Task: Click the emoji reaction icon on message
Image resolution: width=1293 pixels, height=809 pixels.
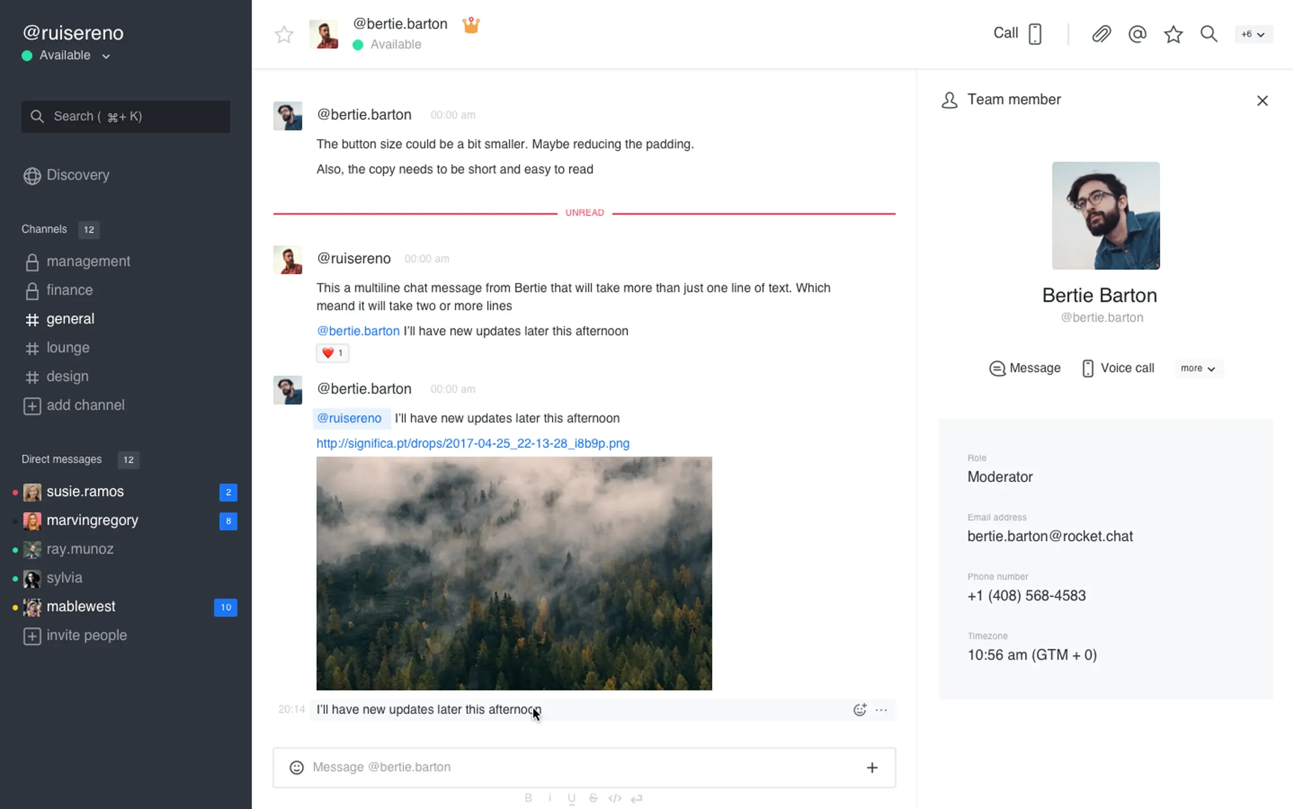Action: click(859, 708)
